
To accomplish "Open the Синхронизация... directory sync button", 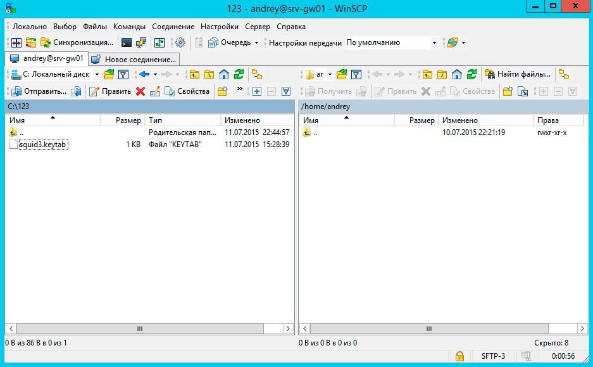I will tap(77, 43).
